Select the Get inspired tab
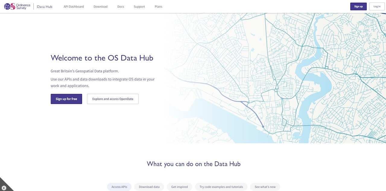 pos(179,187)
